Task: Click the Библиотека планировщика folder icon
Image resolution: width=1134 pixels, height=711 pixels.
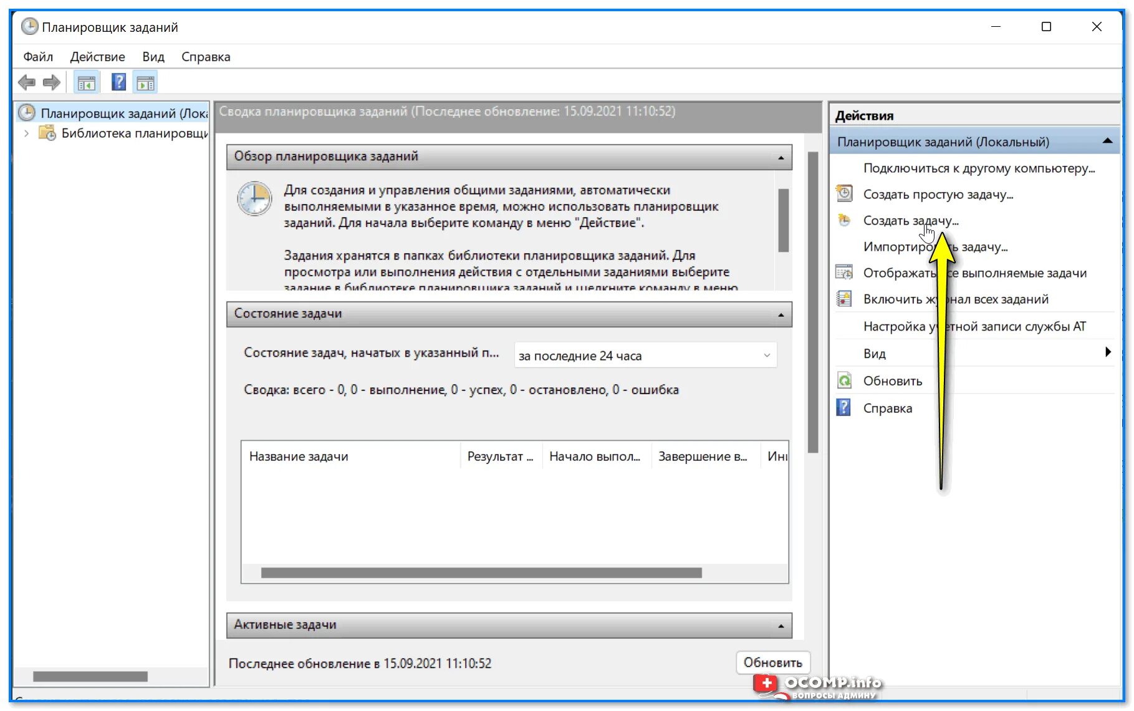Action: 47,133
